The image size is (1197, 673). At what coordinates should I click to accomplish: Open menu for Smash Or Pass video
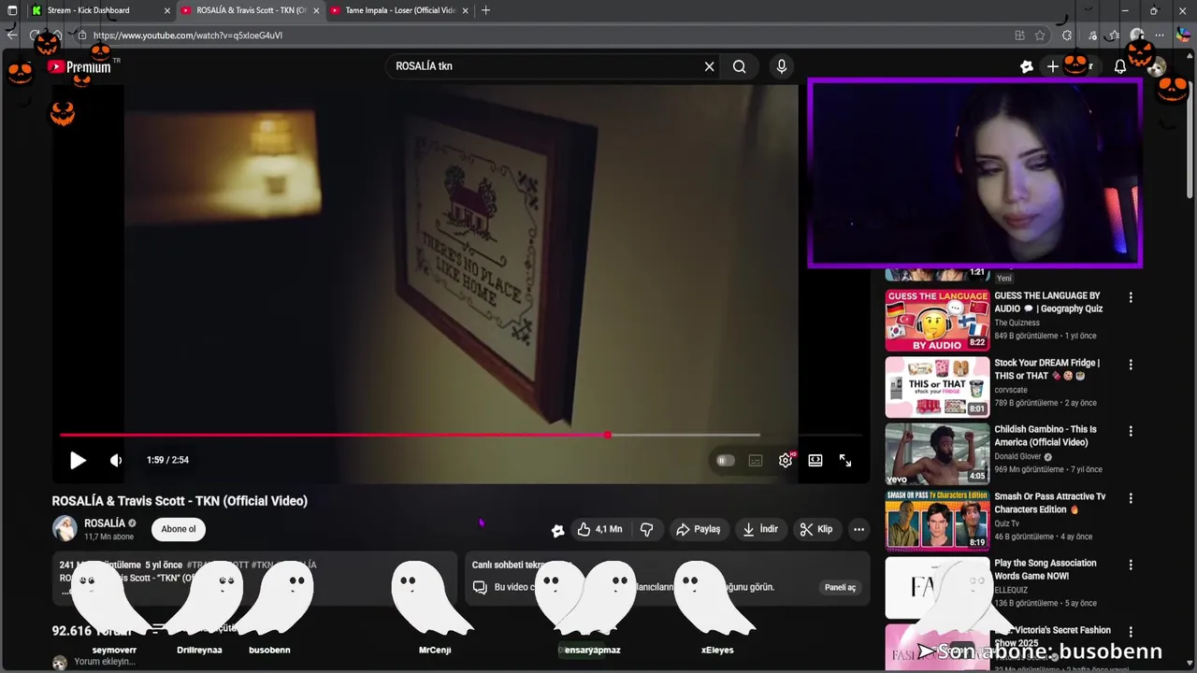(1131, 498)
